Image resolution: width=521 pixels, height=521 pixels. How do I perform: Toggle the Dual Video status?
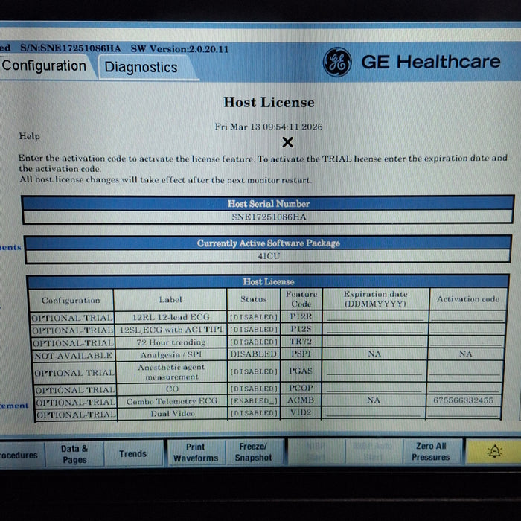(x=254, y=413)
